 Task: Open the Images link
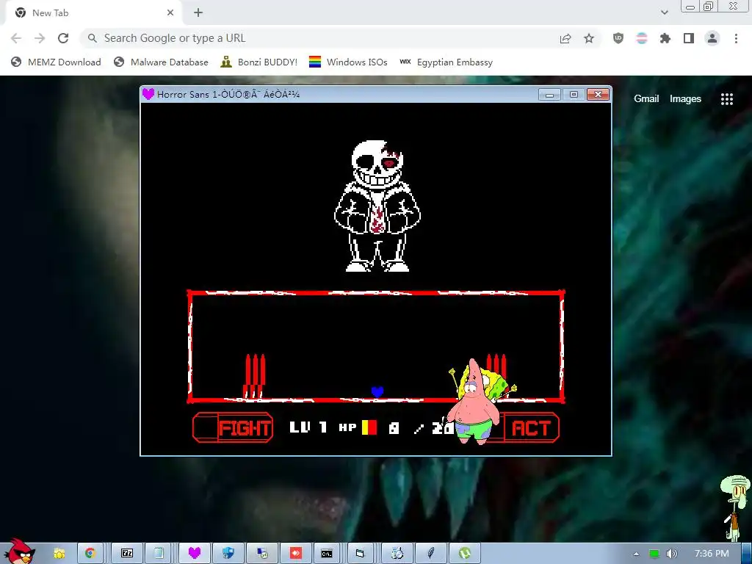[685, 99]
